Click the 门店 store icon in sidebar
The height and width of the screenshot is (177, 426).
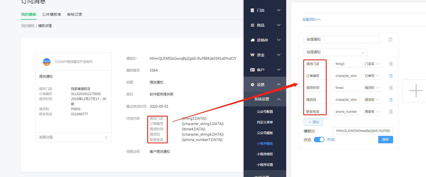[x=252, y=10]
